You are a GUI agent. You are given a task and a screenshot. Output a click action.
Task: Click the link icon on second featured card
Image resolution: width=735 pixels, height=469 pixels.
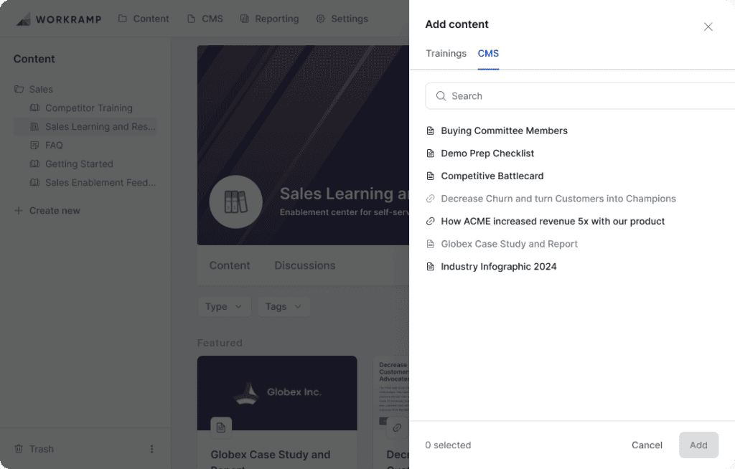coord(396,427)
